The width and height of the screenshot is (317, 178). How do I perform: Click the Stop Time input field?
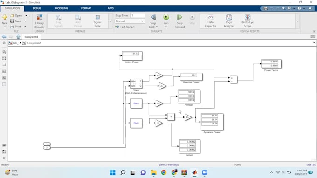pyautogui.click(x=138, y=15)
